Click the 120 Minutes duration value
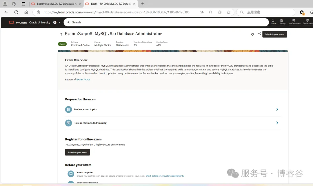This screenshot has width=313, height=186. [123, 45]
